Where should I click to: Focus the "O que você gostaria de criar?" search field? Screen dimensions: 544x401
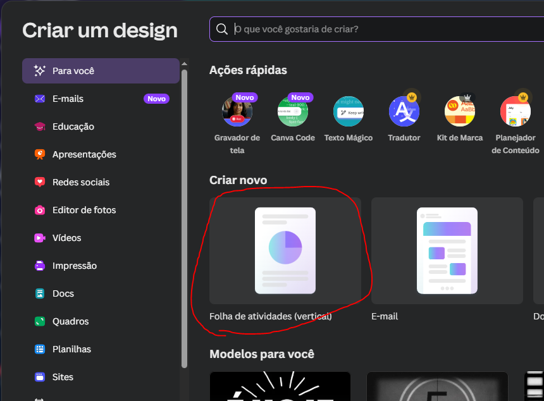380,29
